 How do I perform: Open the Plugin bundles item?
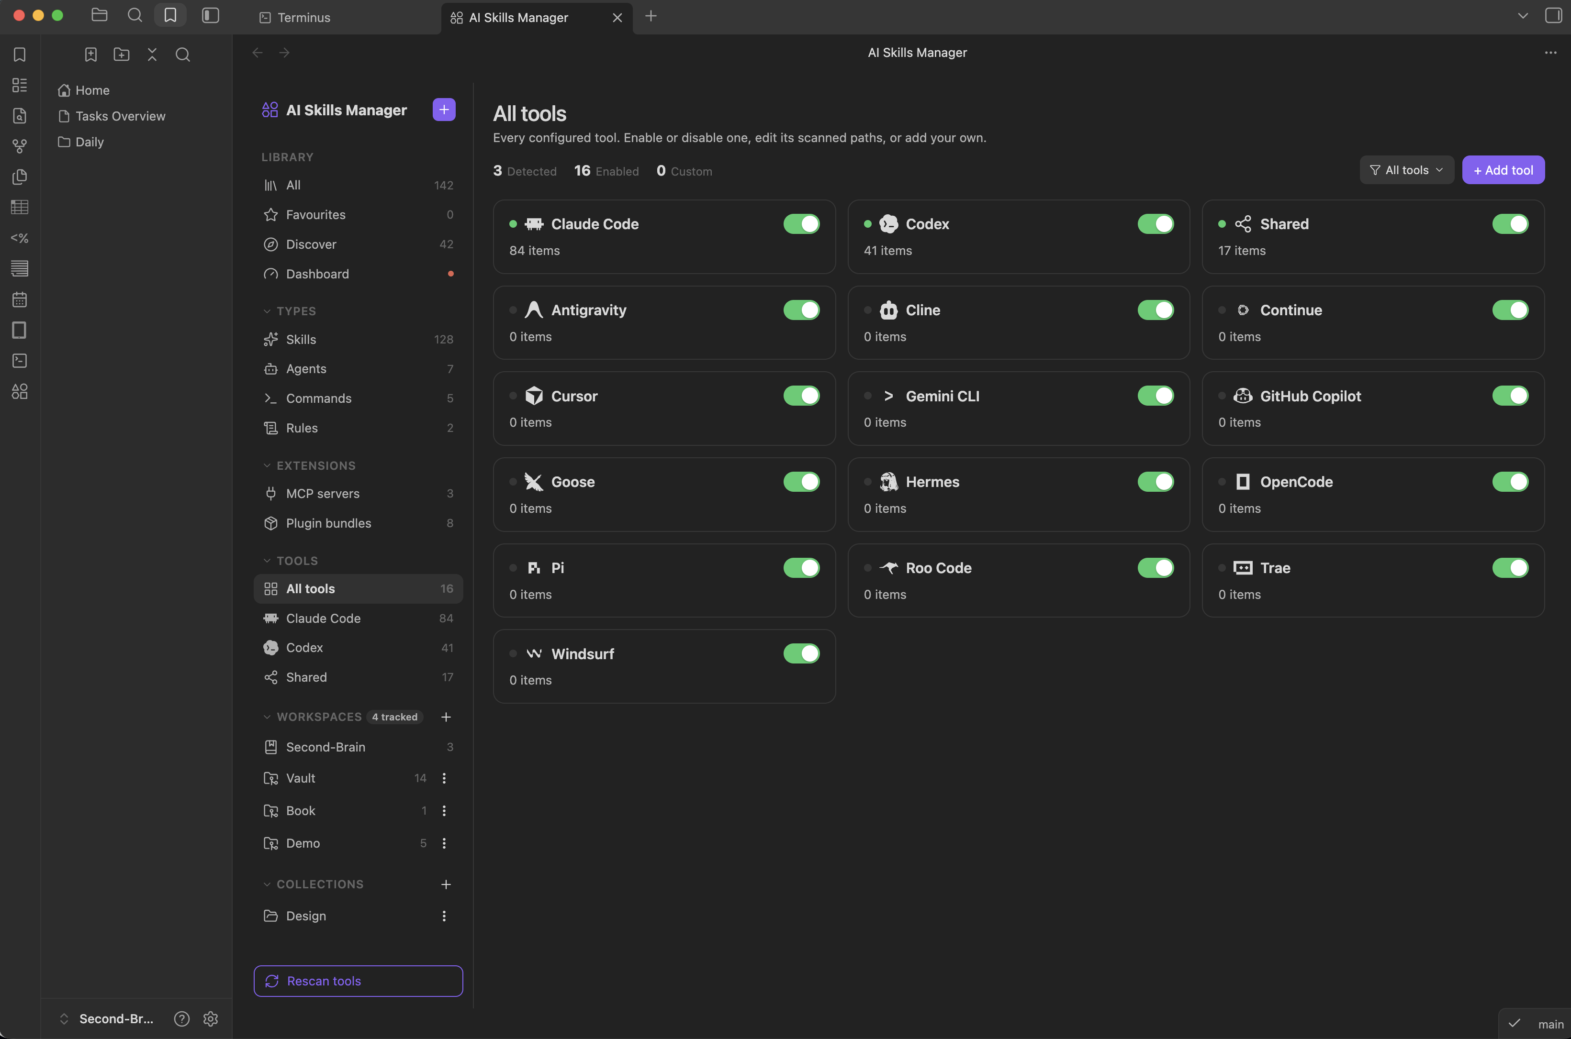[358, 523]
